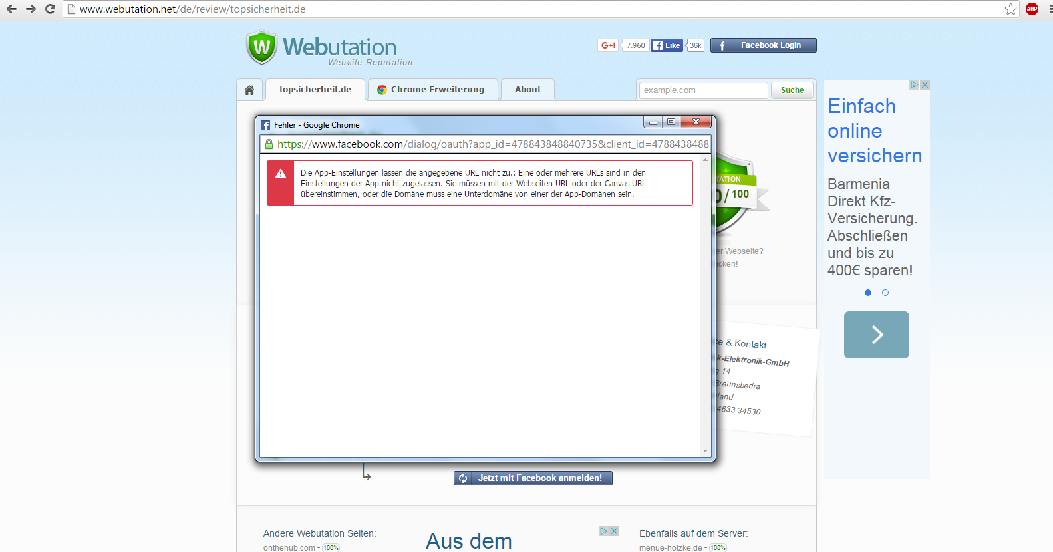The height and width of the screenshot is (552, 1053).
Task: Click popup scrollbar down arrow
Action: tap(706, 451)
